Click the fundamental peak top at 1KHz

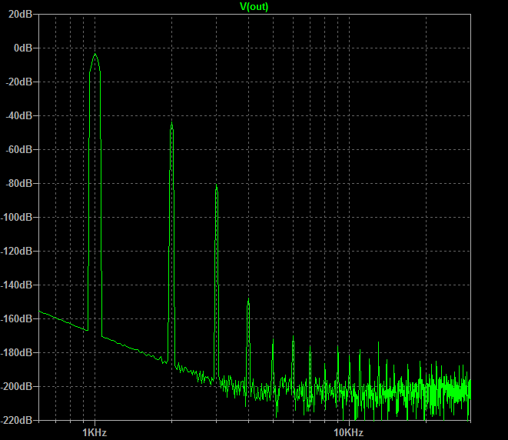[x=95, y=55]
